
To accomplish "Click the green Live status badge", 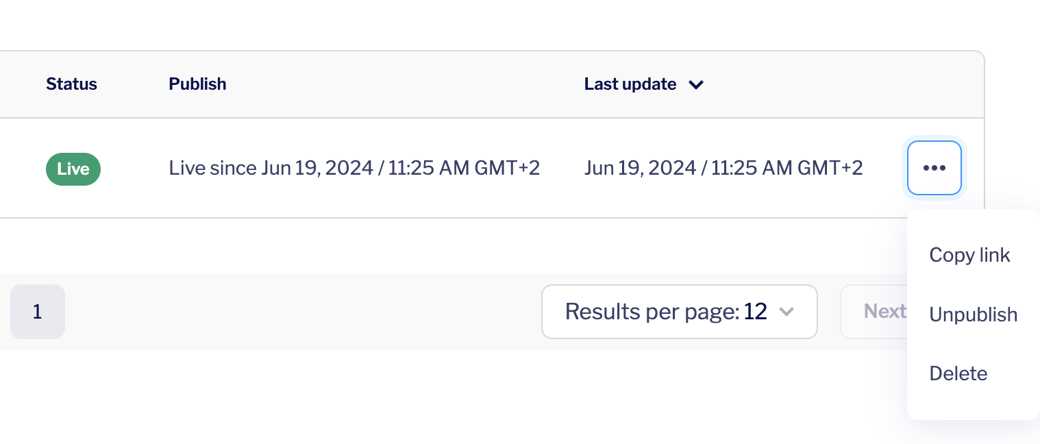I will coord(73,169).
